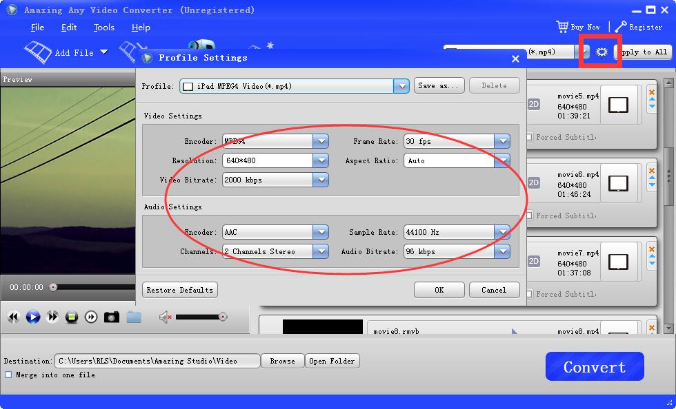Move movie5.mp4 up with blue arrow
The width and height of the screenshot is (676, 409).
(x=652, y=99)
